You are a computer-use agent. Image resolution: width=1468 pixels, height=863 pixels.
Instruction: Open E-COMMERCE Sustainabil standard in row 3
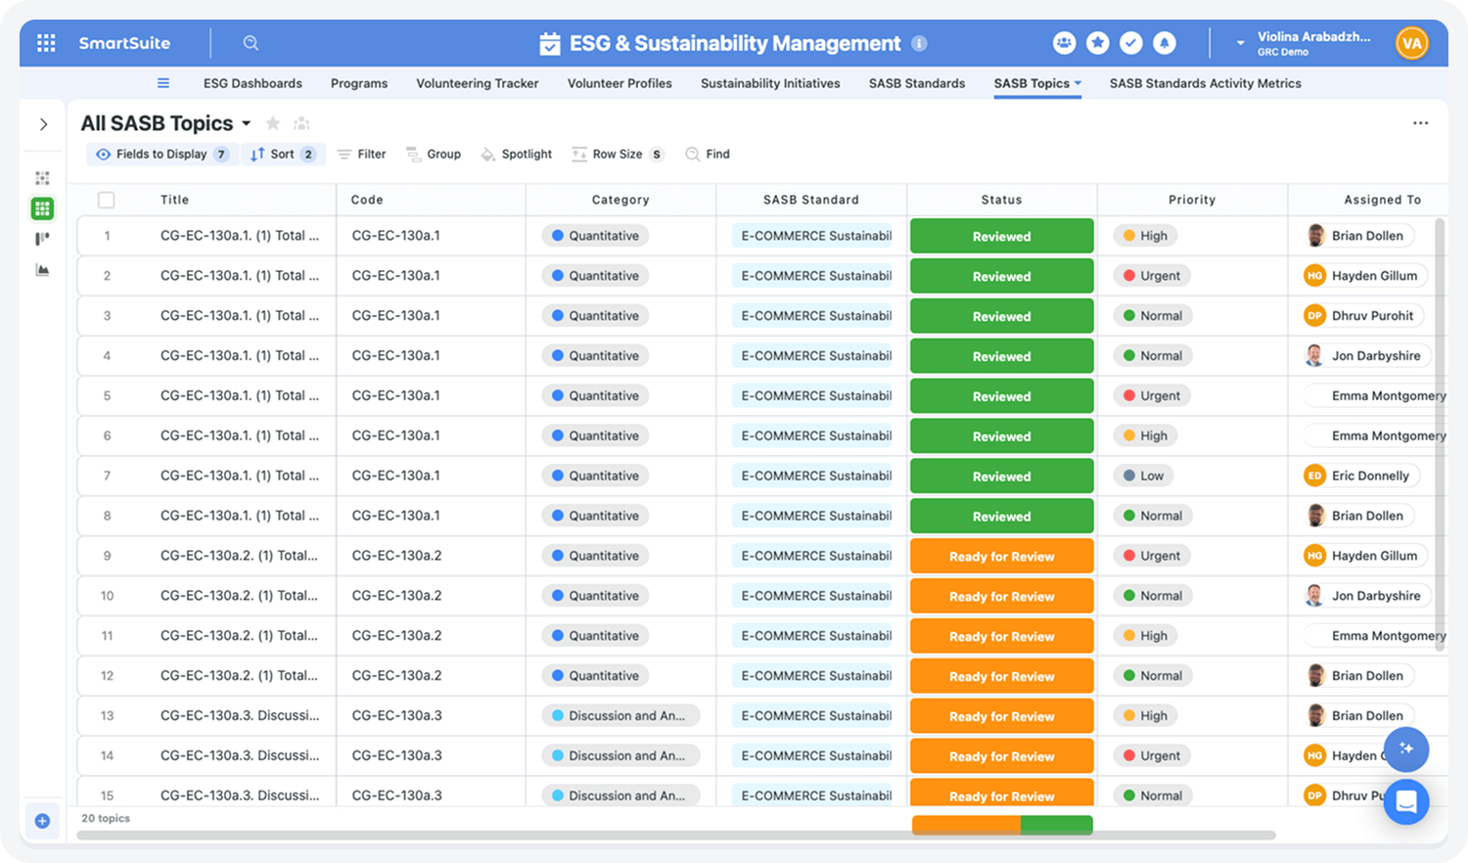pos(812,316)
